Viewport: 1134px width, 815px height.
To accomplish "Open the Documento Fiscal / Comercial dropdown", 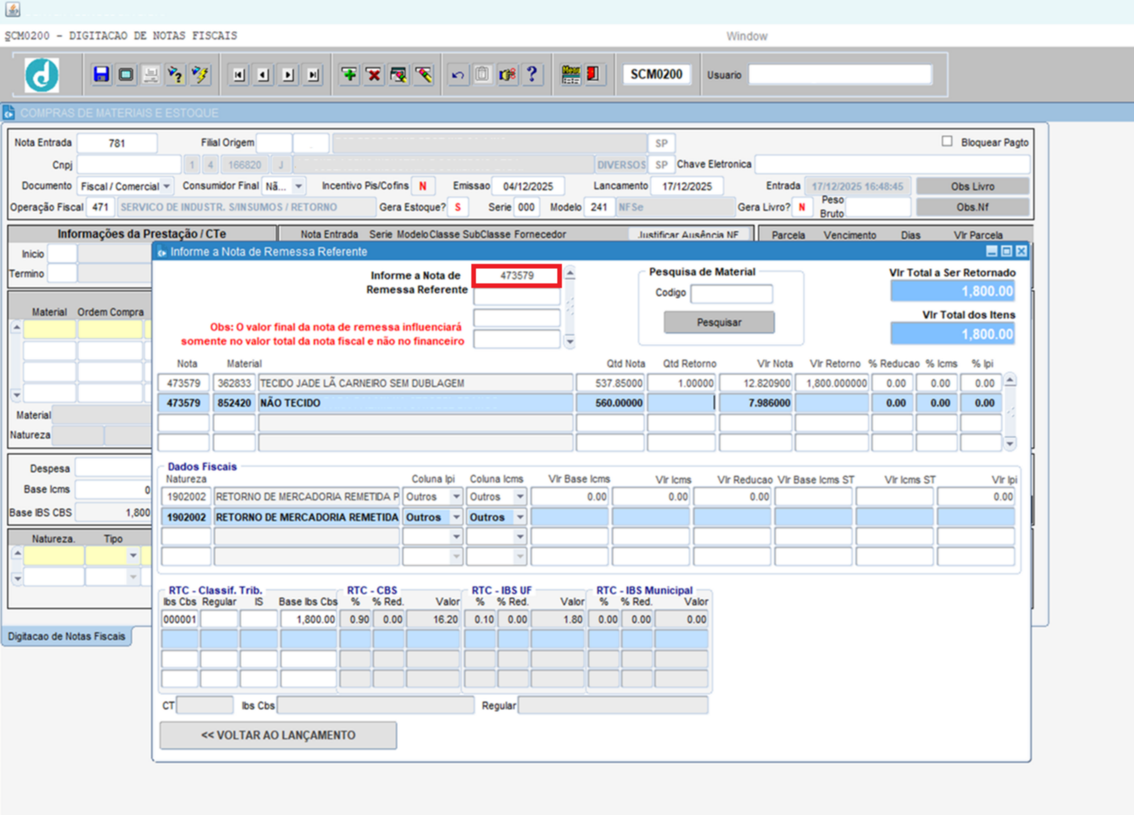I will coord(167,186).
